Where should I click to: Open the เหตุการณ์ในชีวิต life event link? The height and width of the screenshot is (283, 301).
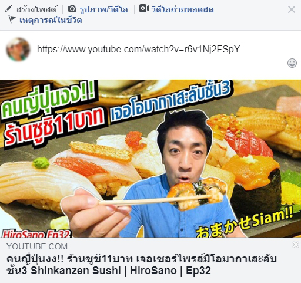[x=51, y=20]
